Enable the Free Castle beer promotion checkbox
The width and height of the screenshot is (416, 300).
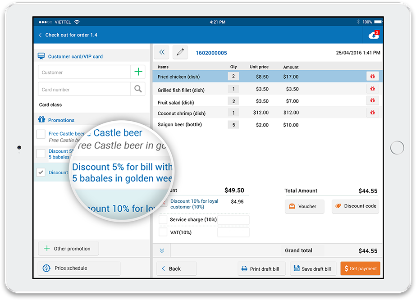point(41,134)
